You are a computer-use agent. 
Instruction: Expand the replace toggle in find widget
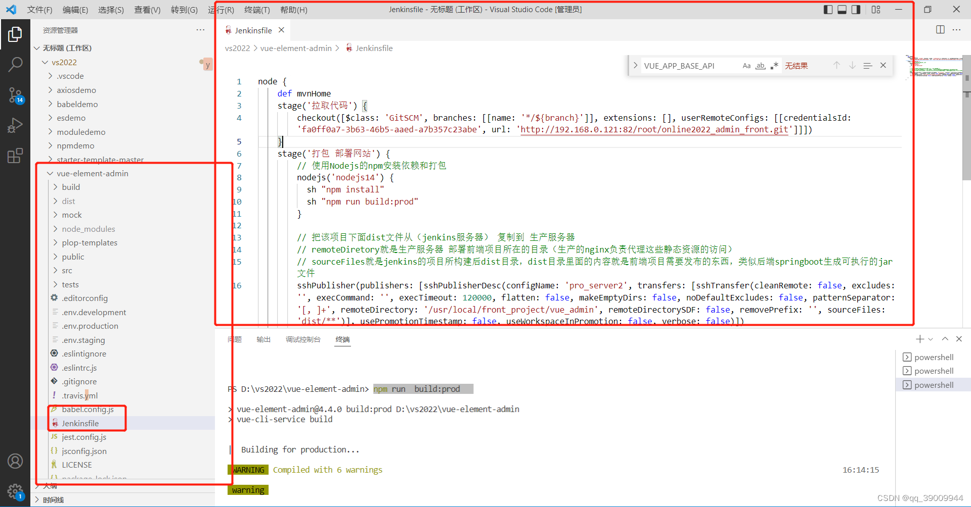coord(635,66)
